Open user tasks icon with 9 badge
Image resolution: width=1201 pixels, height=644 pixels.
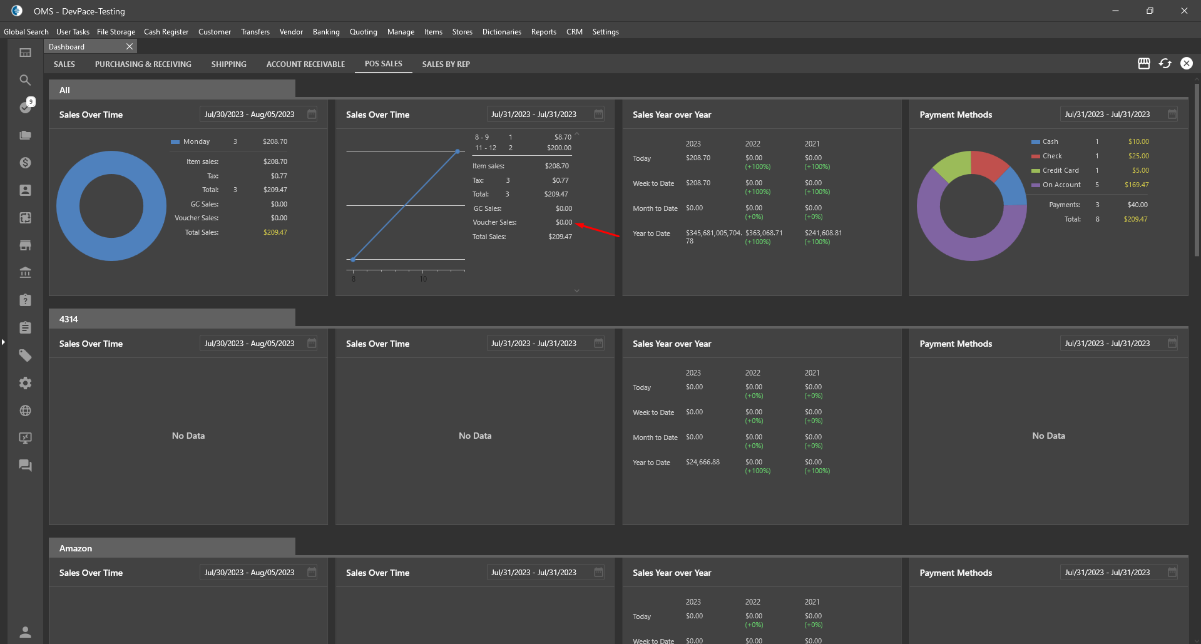(26, 107)
